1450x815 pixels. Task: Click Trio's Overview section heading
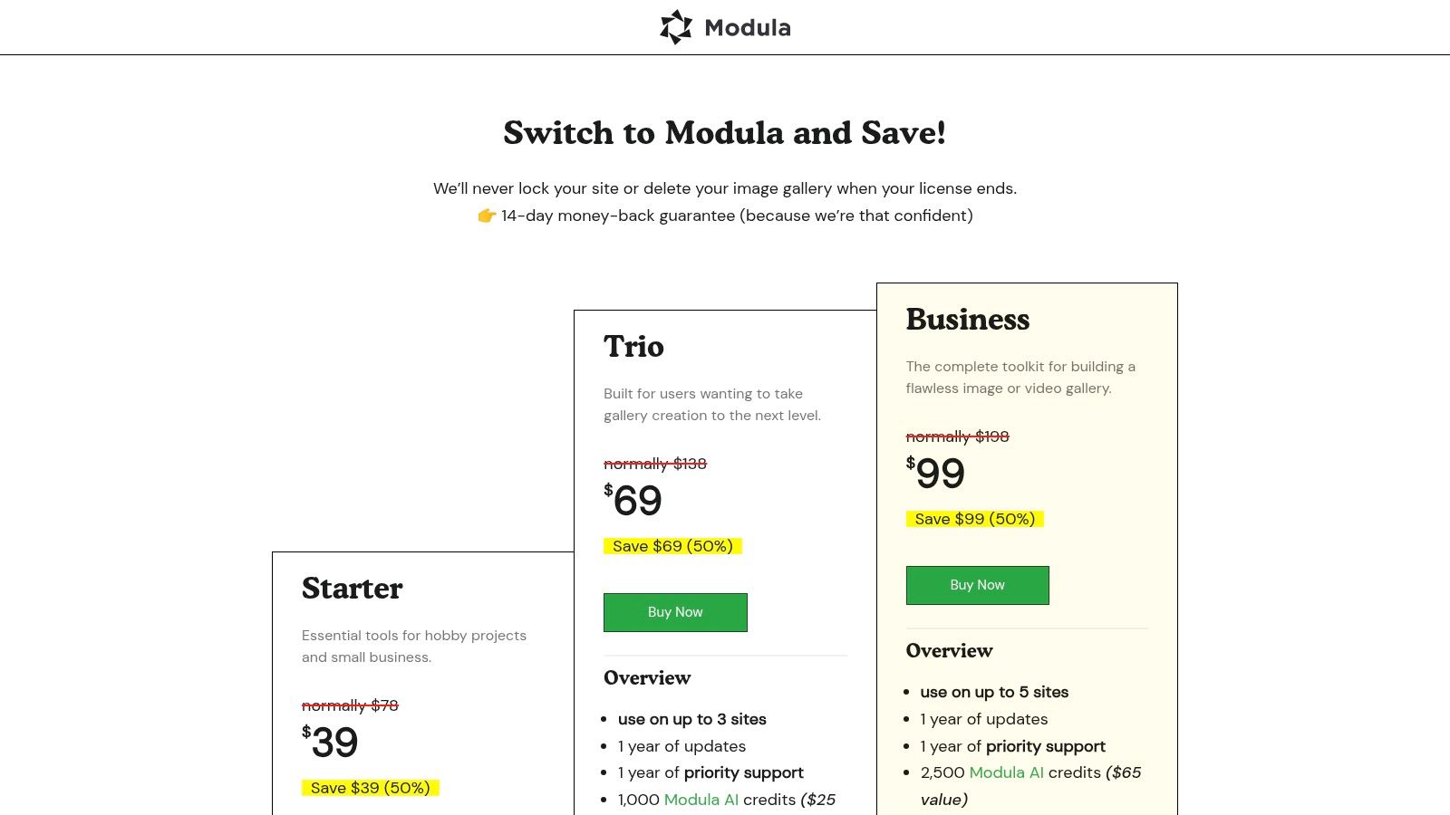(647, 678)
